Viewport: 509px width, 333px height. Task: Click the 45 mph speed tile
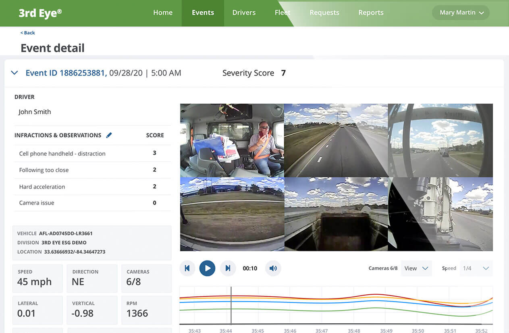click(x=37, y=279)
